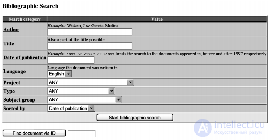Screen dimensions: 269x140
Task: Click the Author text input field
Action: [90, 32]
